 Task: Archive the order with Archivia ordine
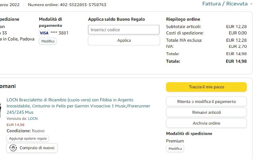point(206,123)
